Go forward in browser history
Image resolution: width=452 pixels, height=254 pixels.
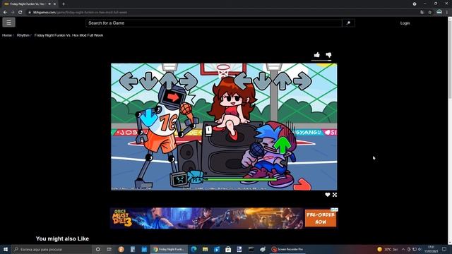(x=13, y=12)
